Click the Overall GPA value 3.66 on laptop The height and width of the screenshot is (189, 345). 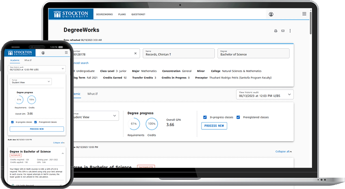click(170, 125)
